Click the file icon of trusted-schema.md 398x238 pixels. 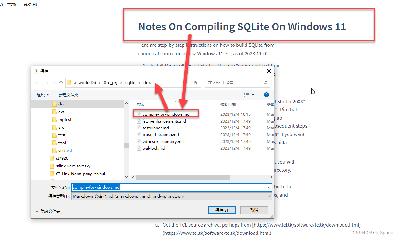click(139, 134)
